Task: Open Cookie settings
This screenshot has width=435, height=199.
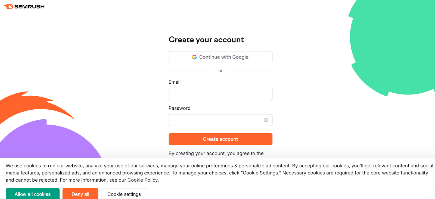Action: pos(124,194)
